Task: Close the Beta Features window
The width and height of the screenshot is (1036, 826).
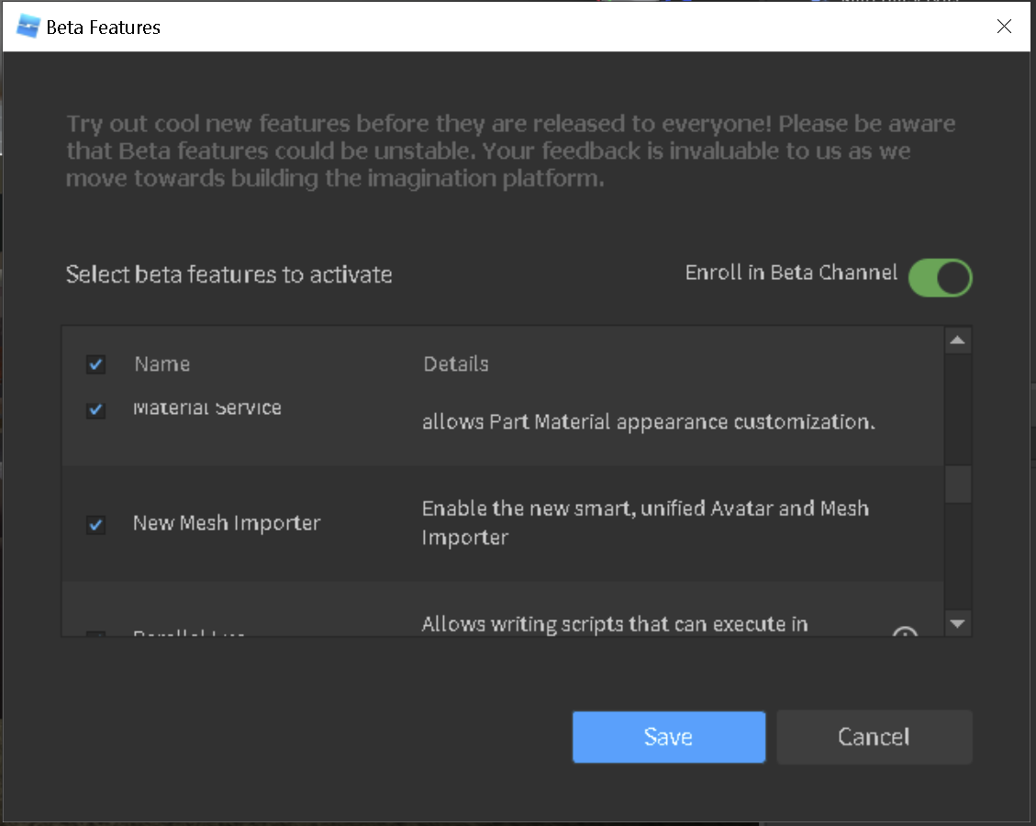Action: pos(1004,26)
